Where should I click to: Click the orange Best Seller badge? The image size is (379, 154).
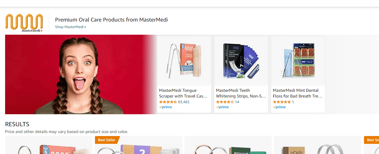point(107,140)
